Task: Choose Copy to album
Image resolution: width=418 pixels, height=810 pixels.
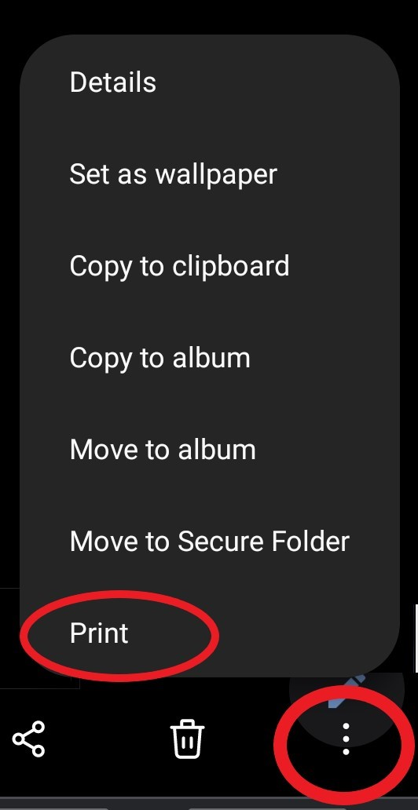Action: click(x=159, y=358)
